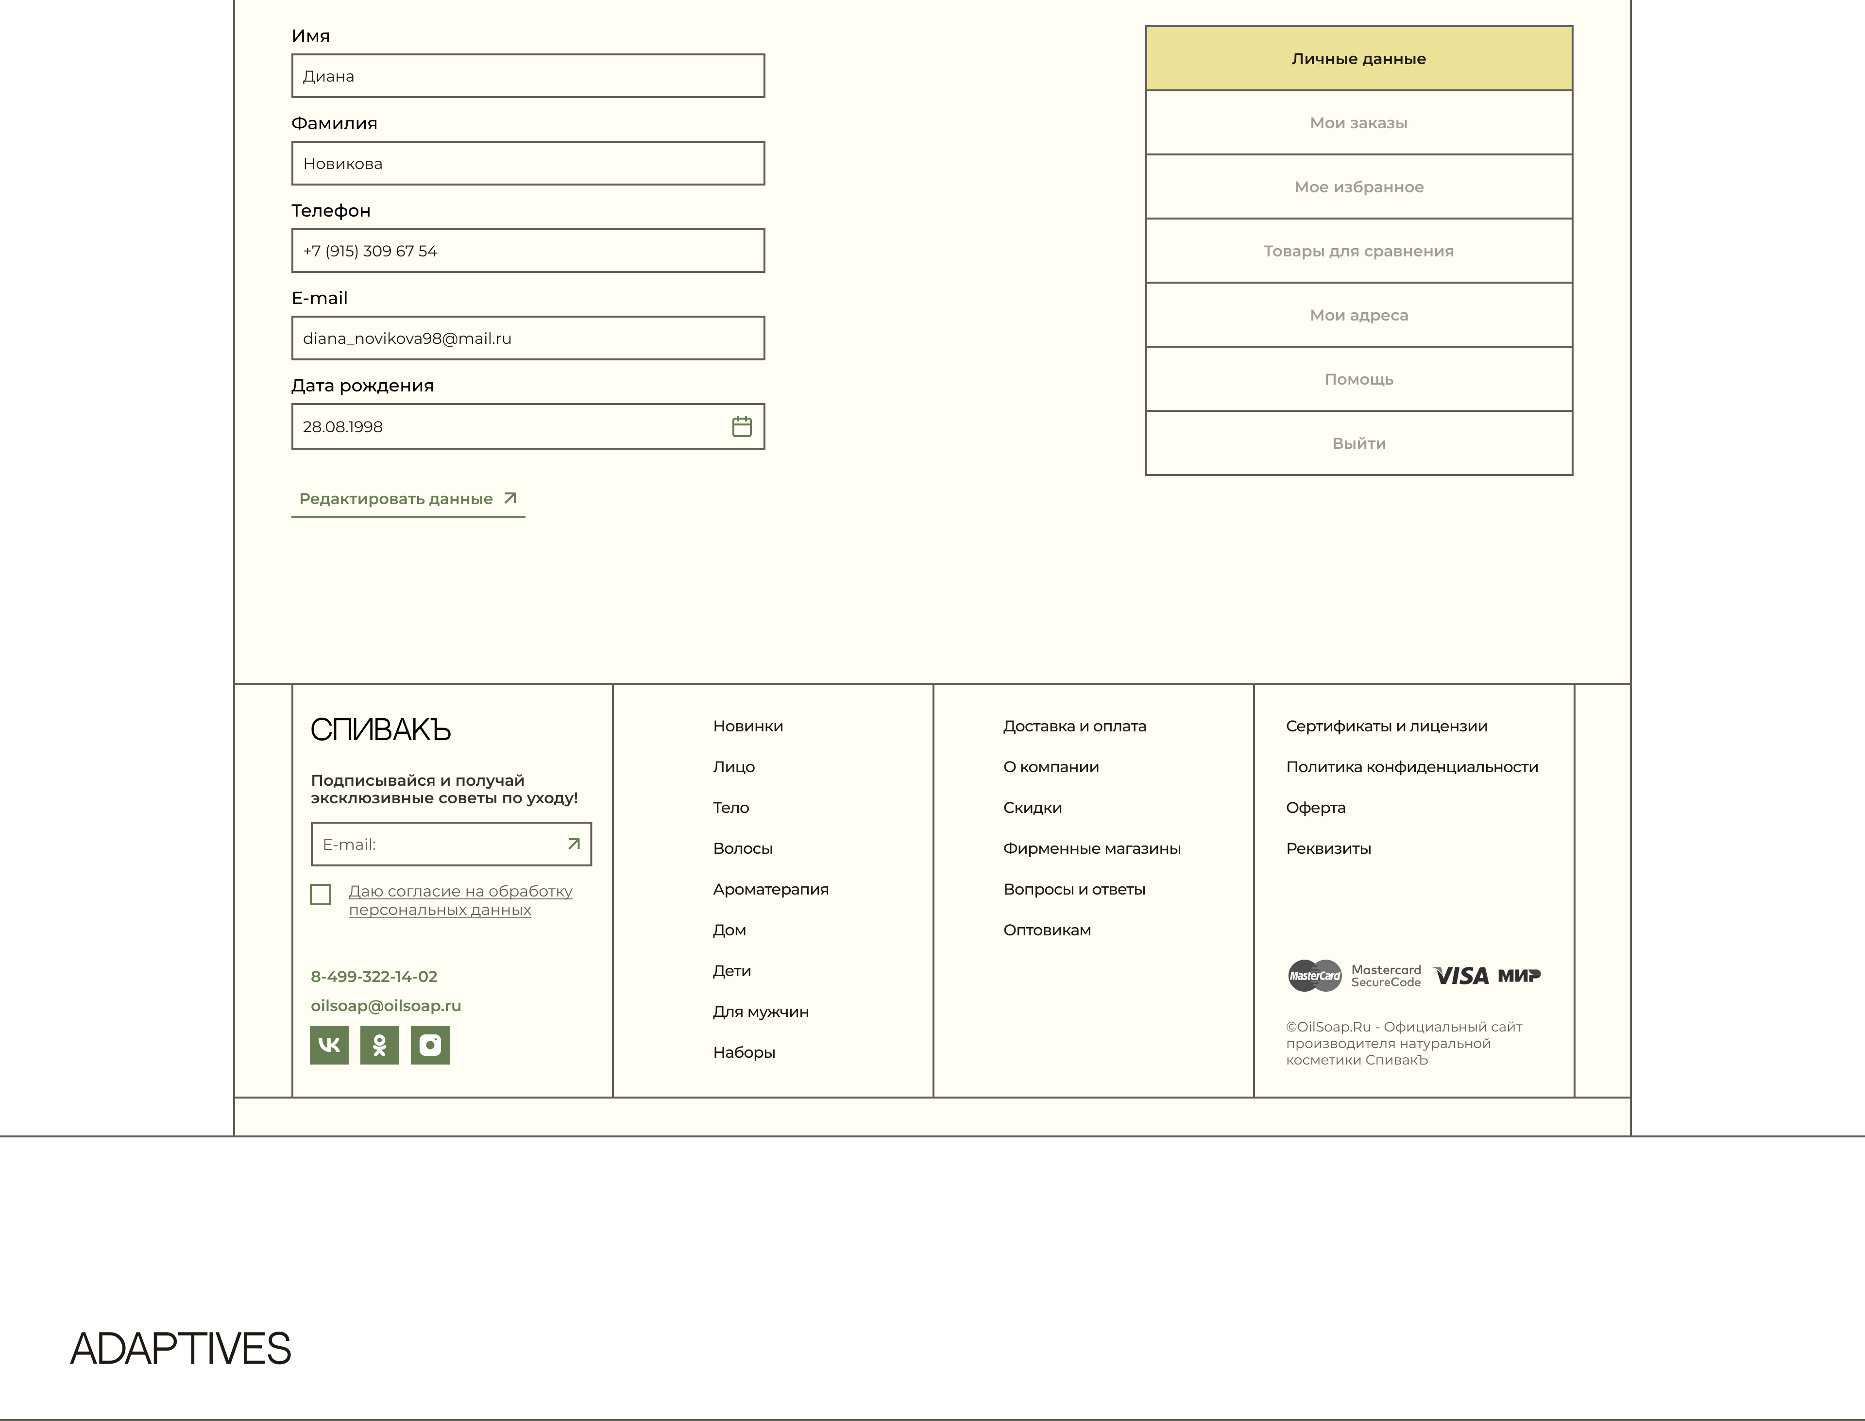Click Выйти to log out
1865x1421 pixels.
click(1358, 443)
